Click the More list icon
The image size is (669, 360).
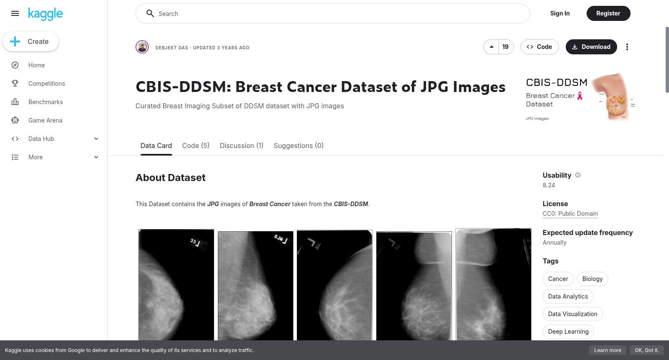coord(15,157)
